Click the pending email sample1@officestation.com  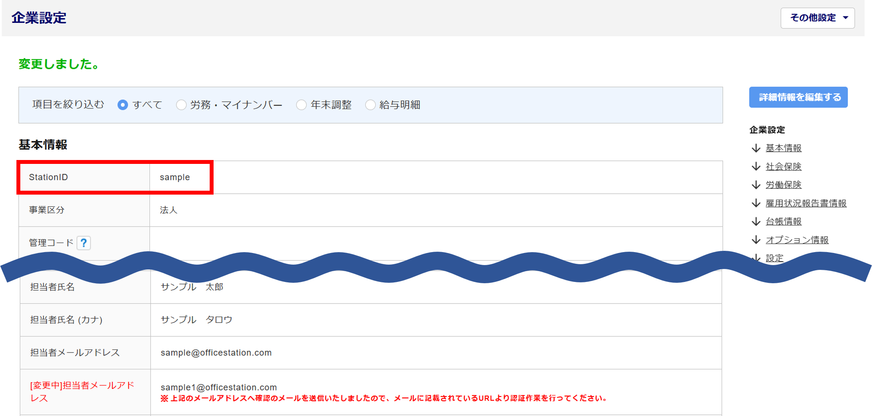(x=219, y=387)
